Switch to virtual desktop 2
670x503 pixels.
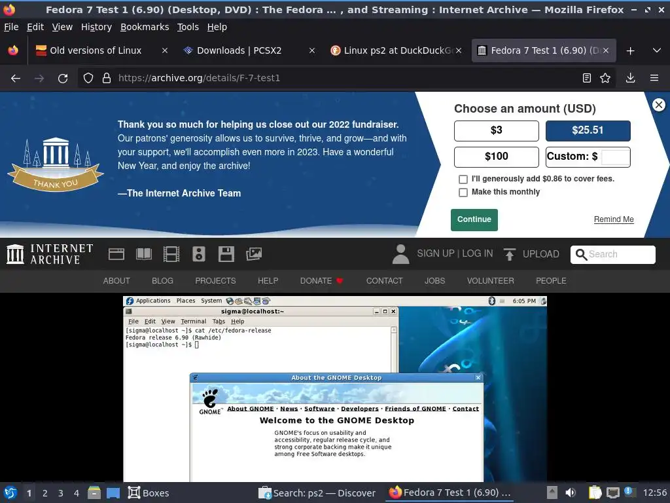click(x=45, y=493)
